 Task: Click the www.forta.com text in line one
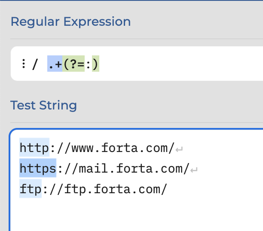coord(119,148)
